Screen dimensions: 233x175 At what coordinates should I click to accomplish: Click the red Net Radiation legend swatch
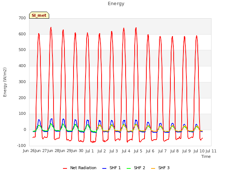(x=65, y=168)
